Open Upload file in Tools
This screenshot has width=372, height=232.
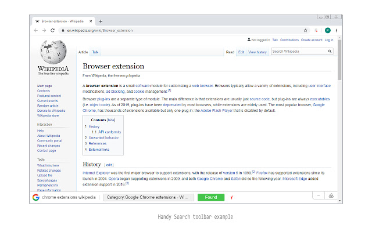click(x=44, y=175)
